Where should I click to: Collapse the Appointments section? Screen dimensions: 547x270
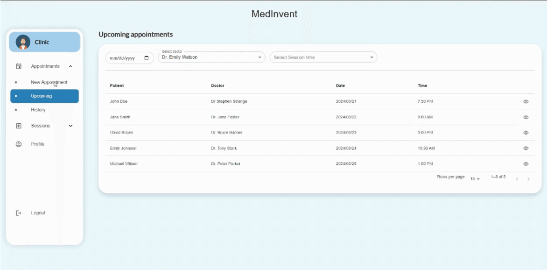pyautogui.click(x=70, y=66)
